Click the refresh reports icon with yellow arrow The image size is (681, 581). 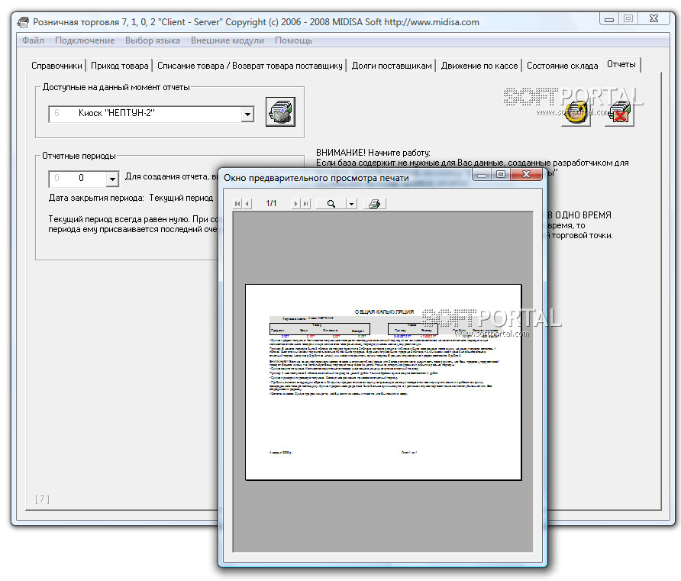tap(576, 112)
